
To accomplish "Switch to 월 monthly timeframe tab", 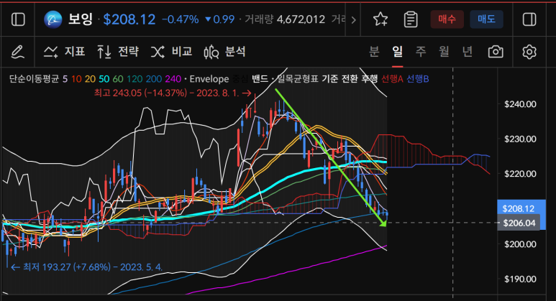I will (x=444, y=52).
